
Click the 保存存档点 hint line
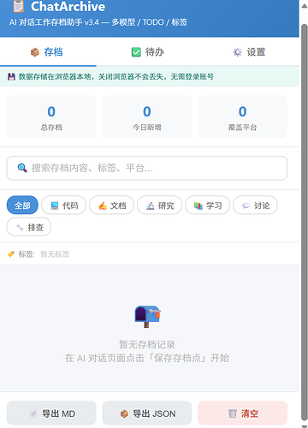(x=147, y=358)
